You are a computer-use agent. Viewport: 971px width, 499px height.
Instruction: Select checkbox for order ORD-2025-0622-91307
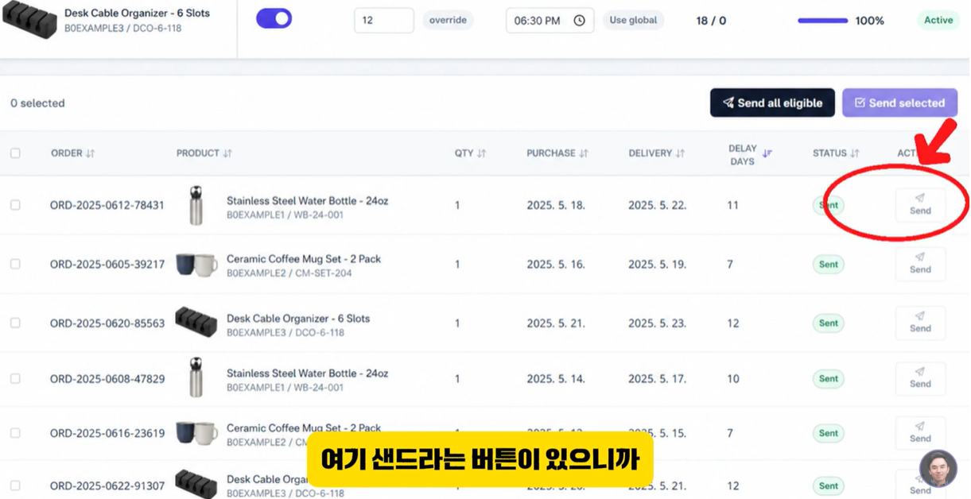15,485
